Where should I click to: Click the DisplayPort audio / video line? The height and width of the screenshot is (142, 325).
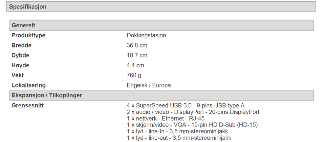point(193,112)
